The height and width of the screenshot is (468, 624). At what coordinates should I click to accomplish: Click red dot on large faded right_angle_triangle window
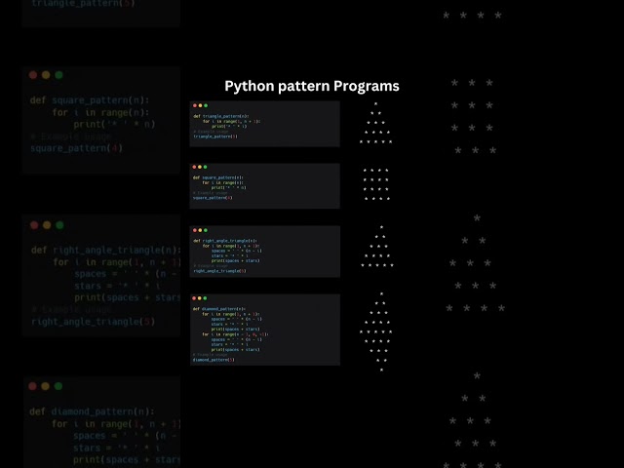click(34, 225)
